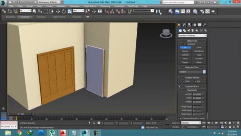241x136 pixels.
Task: Enable the AutoGrid checkbox
Action: pyautogui.click(x=185, y=44)
